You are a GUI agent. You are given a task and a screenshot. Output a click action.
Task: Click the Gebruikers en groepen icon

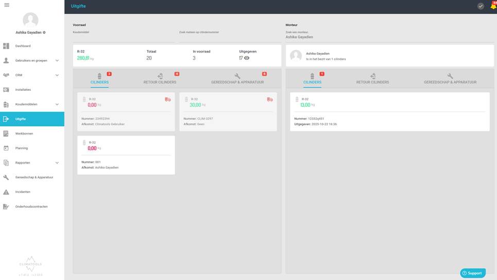pos(6,61)
